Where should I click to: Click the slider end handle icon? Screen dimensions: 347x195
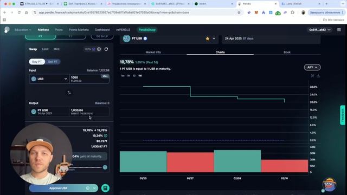click(x=105, y=167)
